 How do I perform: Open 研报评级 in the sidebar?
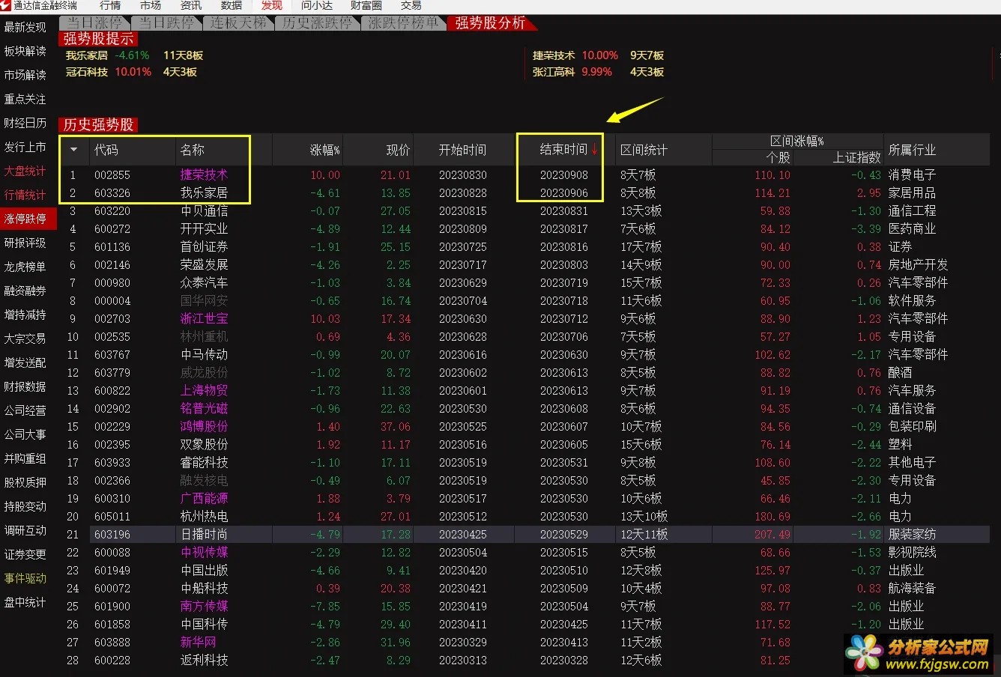pos(25,243)
